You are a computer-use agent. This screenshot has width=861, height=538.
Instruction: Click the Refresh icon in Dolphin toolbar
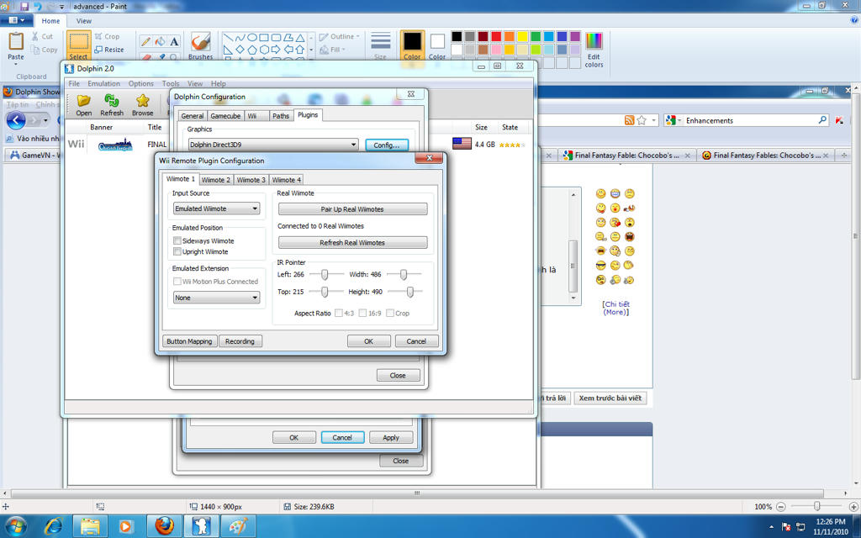pos(112,101)
